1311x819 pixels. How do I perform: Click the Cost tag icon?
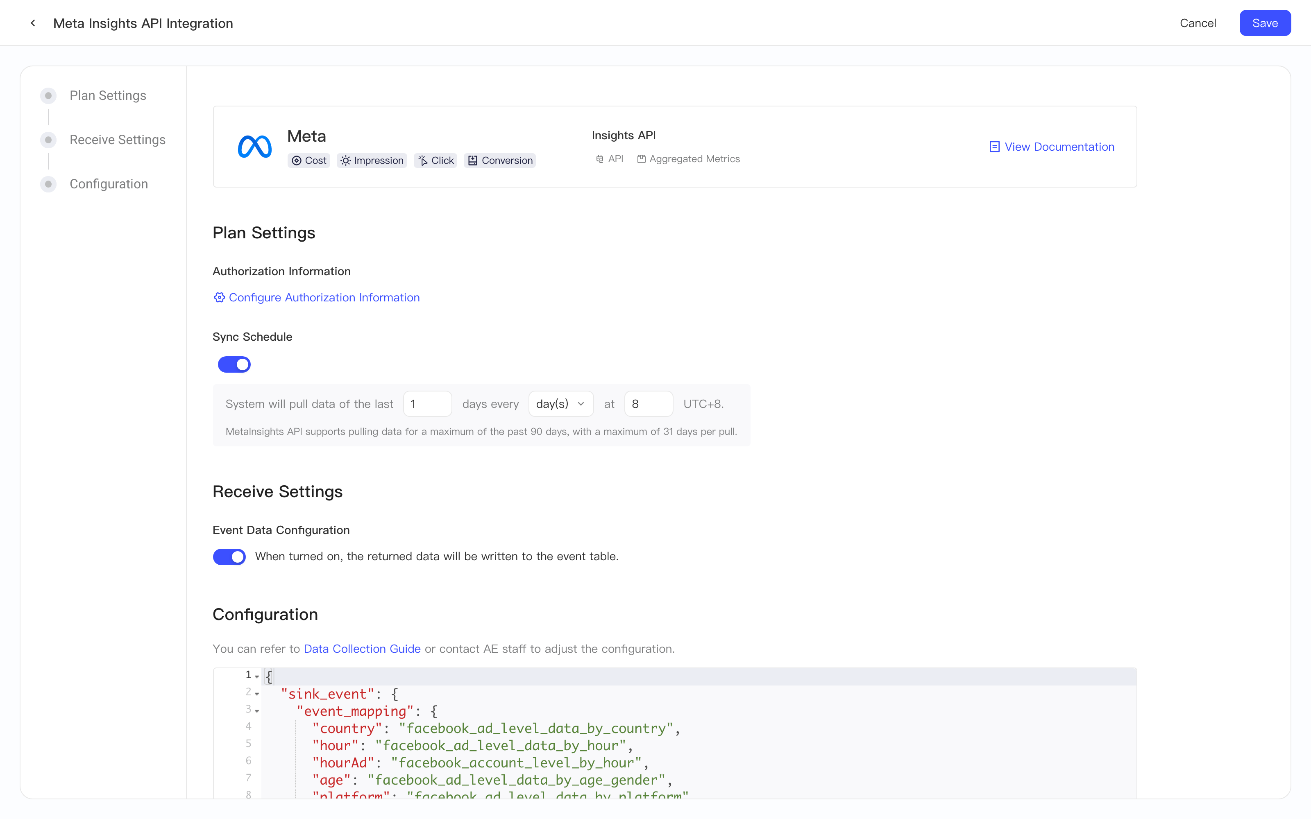(296, 161)
